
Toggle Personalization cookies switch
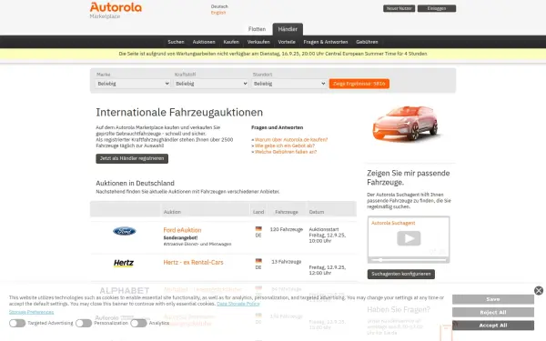pos(84,323)
